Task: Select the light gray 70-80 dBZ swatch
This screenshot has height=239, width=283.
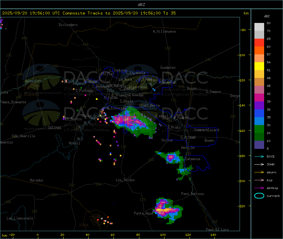Action: pyautogui.click(x=259, y=27)
